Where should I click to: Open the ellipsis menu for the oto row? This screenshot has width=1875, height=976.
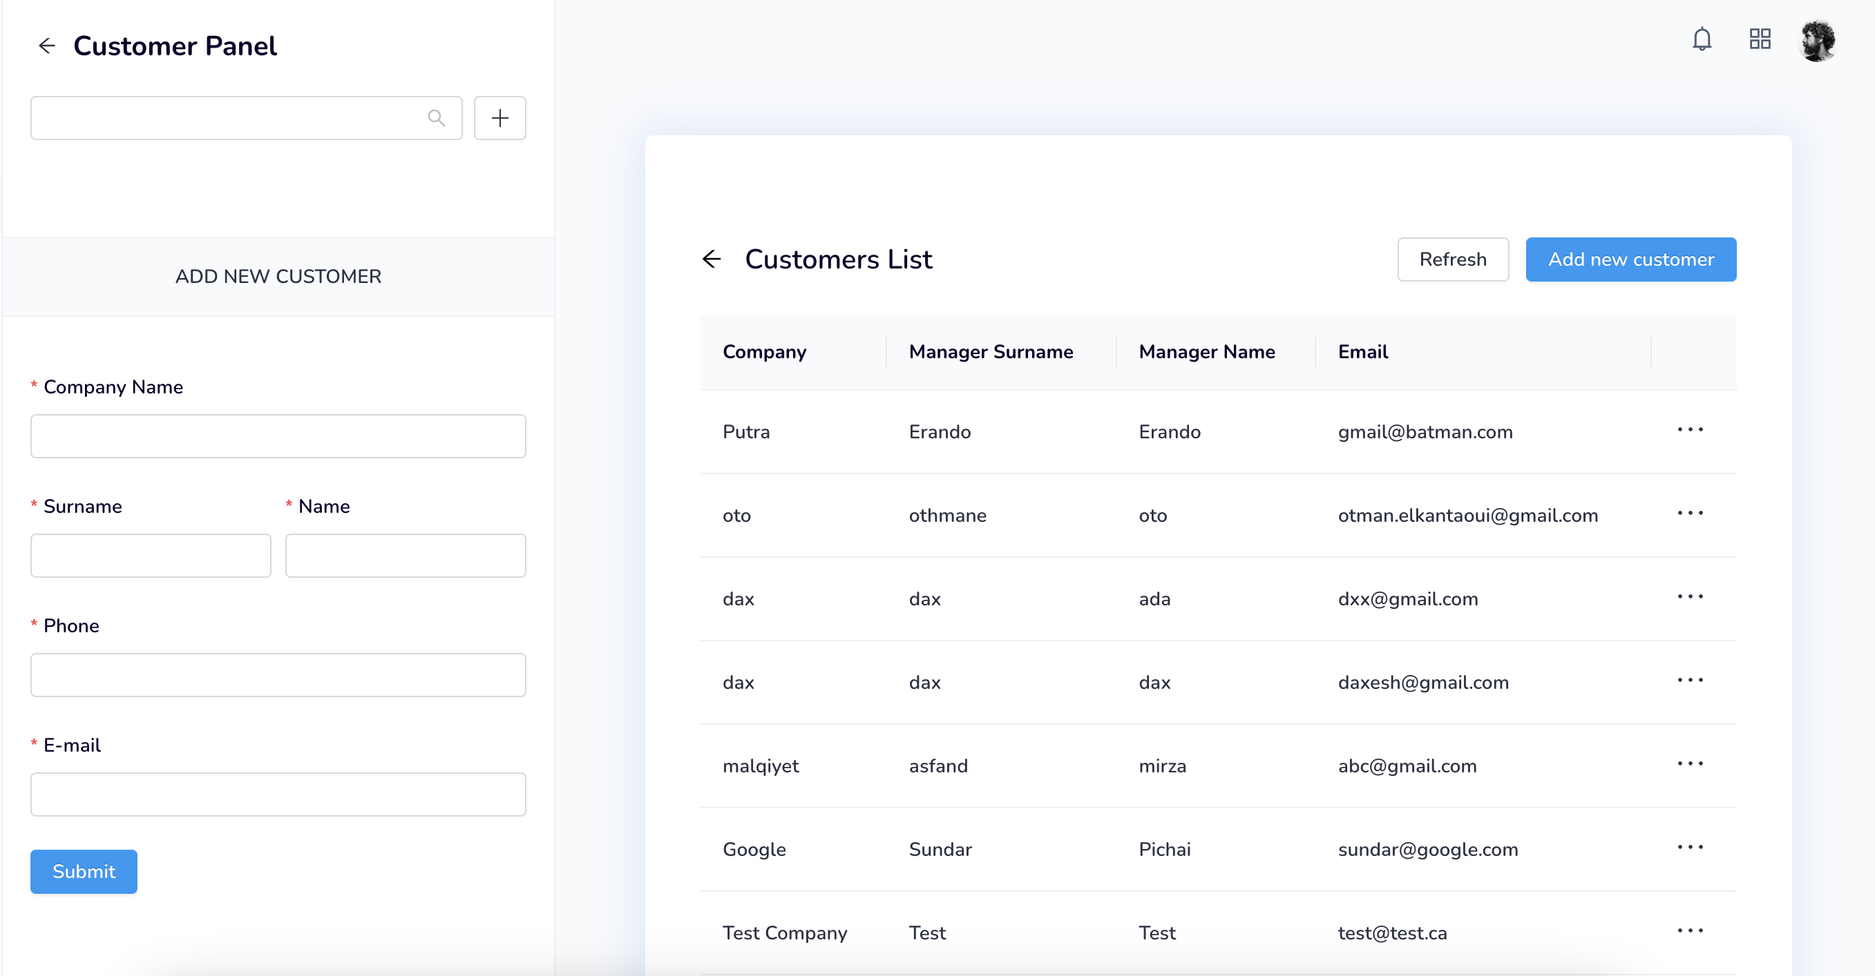coord(1690,514)
